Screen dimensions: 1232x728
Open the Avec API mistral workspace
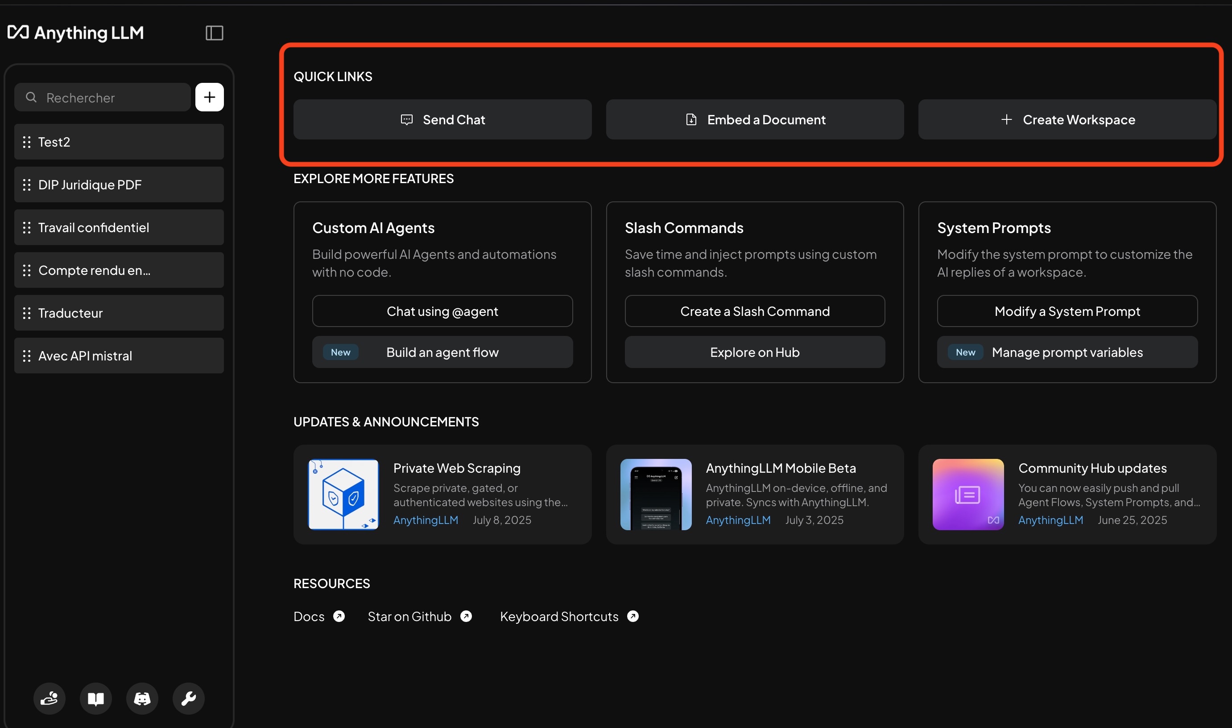[x=119, y=356]
